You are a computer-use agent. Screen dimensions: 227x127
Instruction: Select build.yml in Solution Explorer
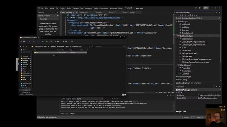coord(185,27)
